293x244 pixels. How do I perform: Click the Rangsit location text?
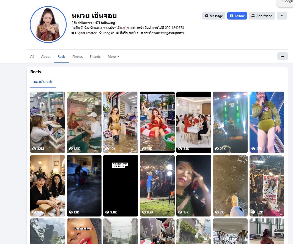click(x=108, y=33)
